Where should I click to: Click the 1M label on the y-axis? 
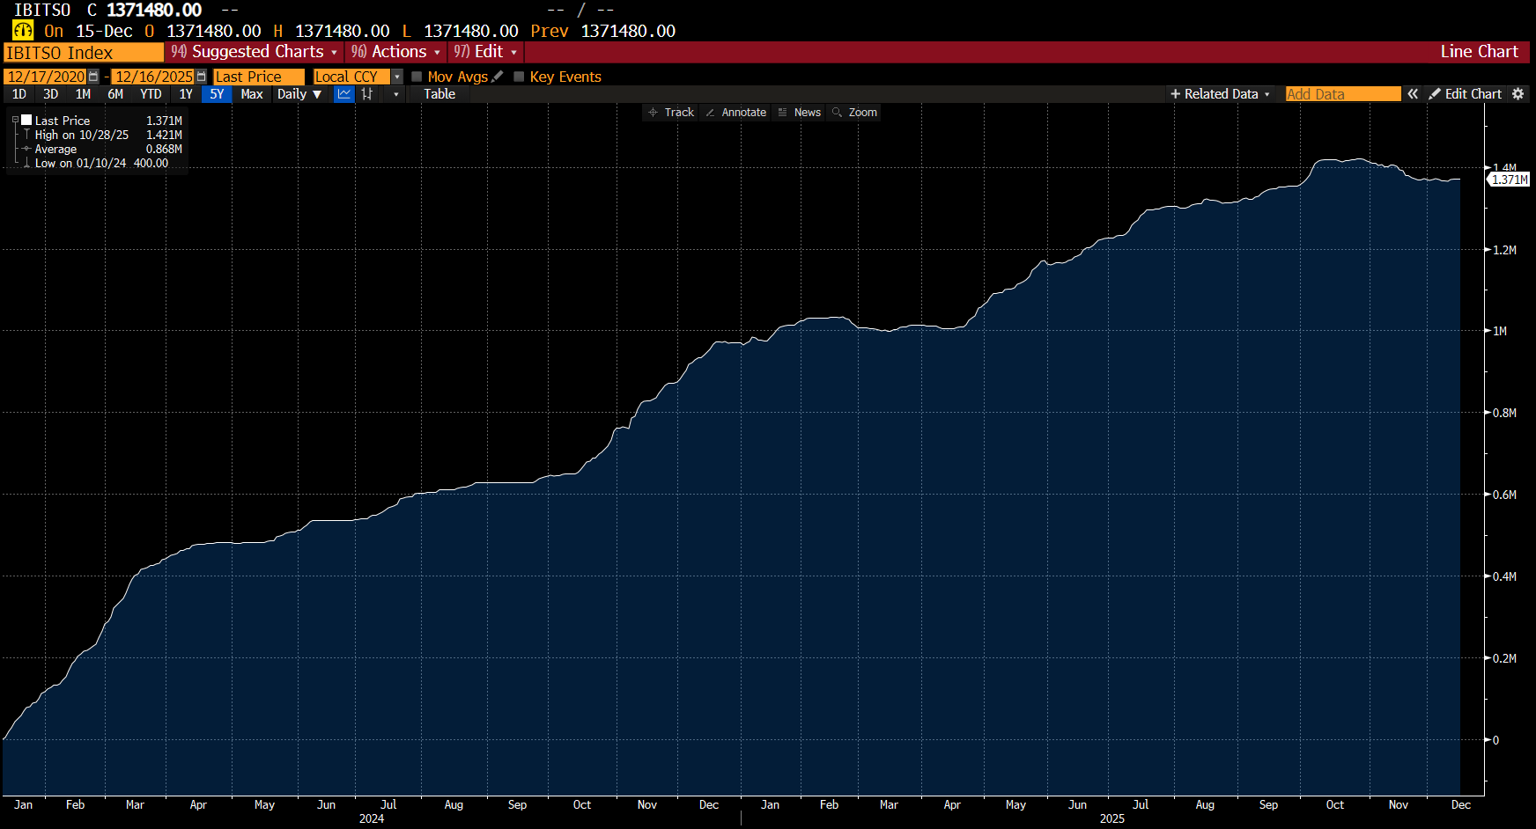click(1500, 331)
